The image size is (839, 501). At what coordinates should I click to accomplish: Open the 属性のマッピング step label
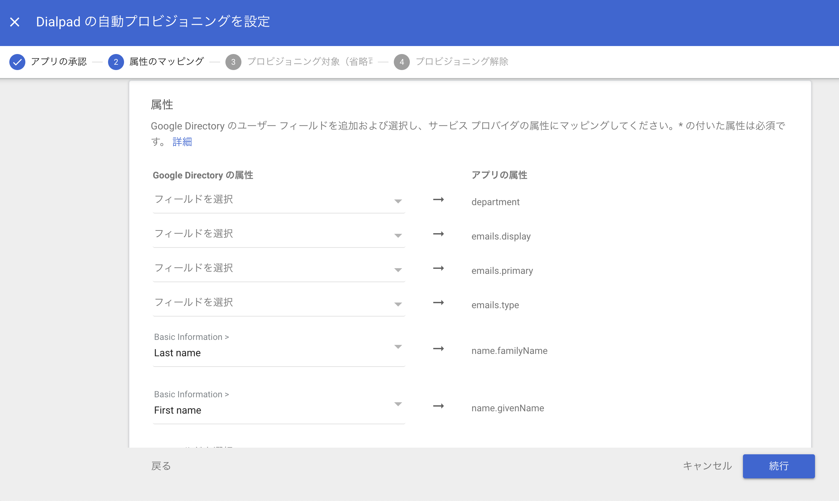pyautogui.click(x=167, y=61)
